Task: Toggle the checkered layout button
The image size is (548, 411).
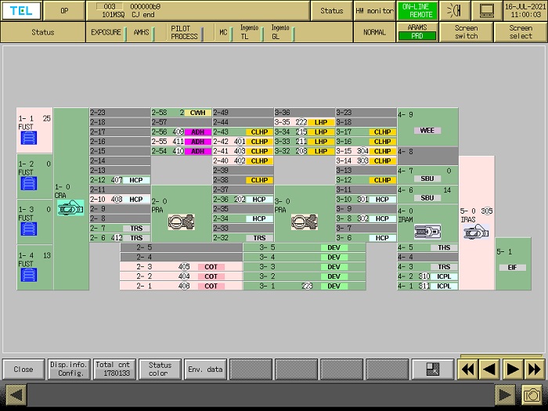Action: (431, 369)
